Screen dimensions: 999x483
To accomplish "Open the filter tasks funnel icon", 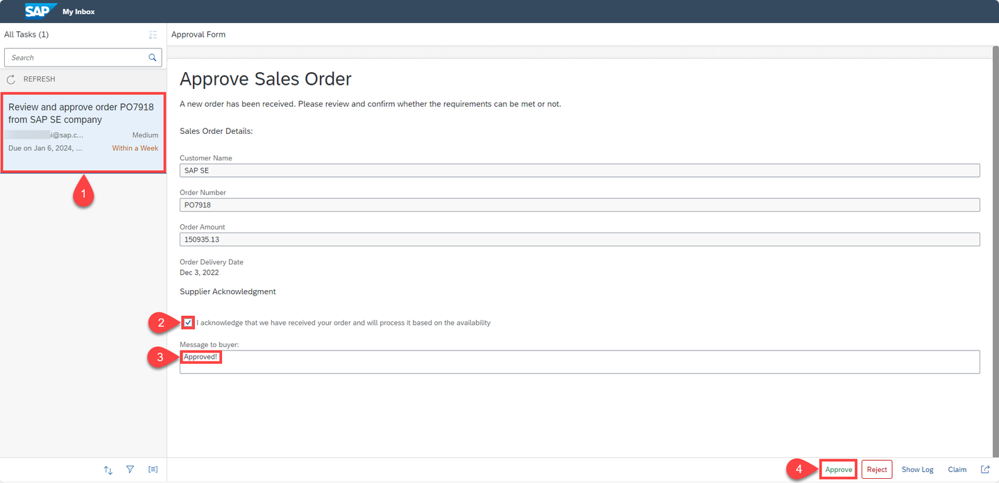I will click(x=130, y=470).
